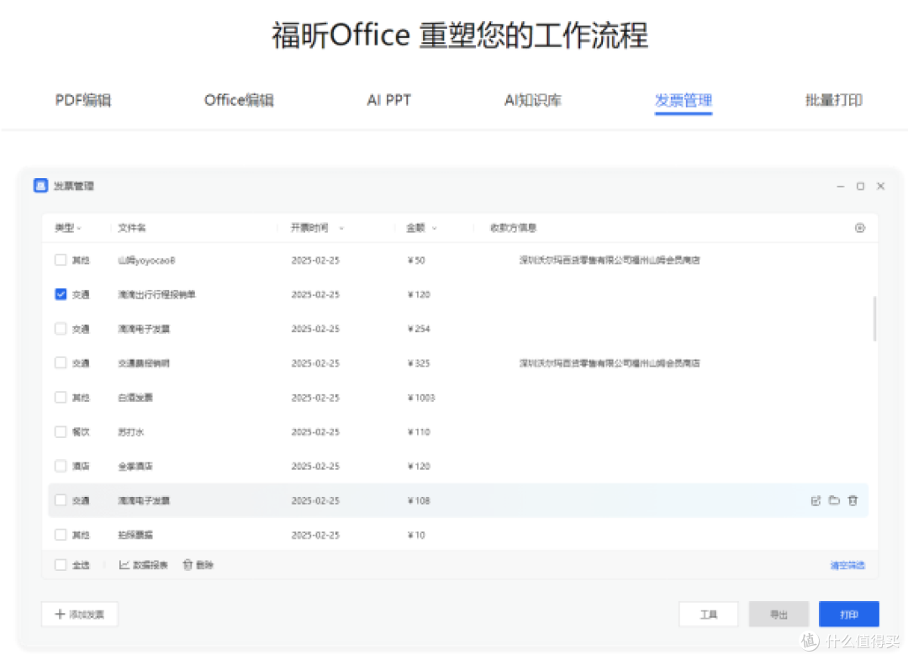
Task: Click the ¥10 amount cell
Action: pyautogui.click(x=416, y=535)
